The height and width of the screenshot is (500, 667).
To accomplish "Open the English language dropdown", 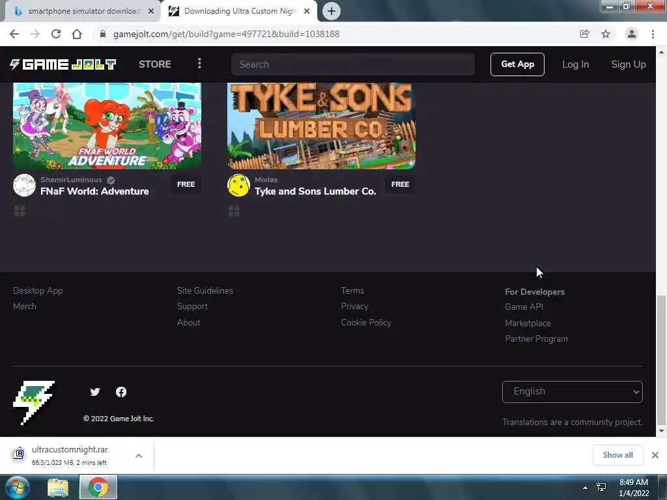I will pyautogui.click(x=572, y=391).
